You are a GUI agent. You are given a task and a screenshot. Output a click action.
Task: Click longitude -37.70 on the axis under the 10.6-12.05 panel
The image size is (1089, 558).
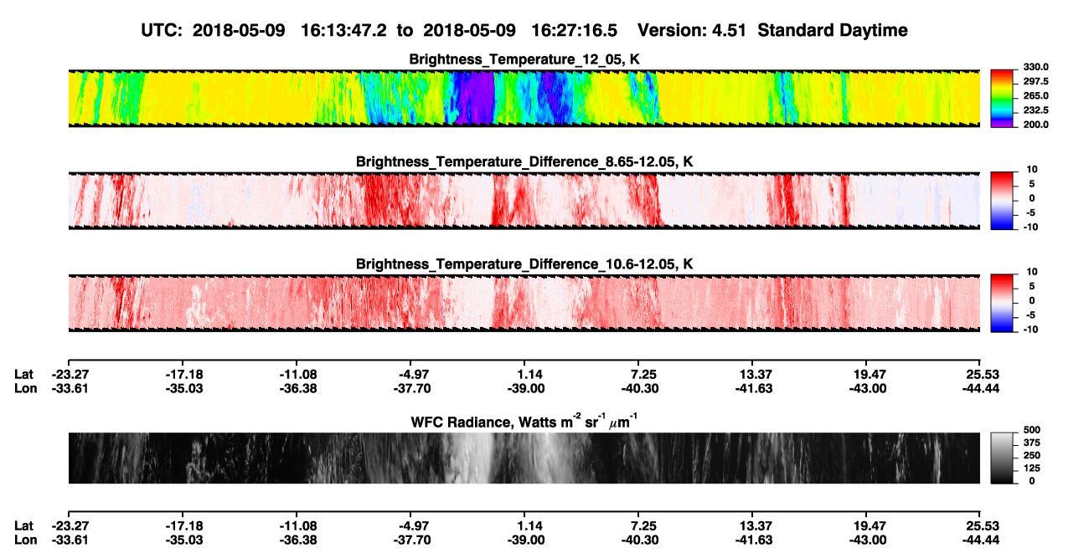click(412, 388)
